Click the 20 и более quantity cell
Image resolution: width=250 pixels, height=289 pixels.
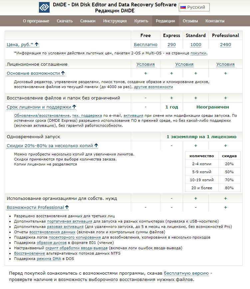[202, 188]
